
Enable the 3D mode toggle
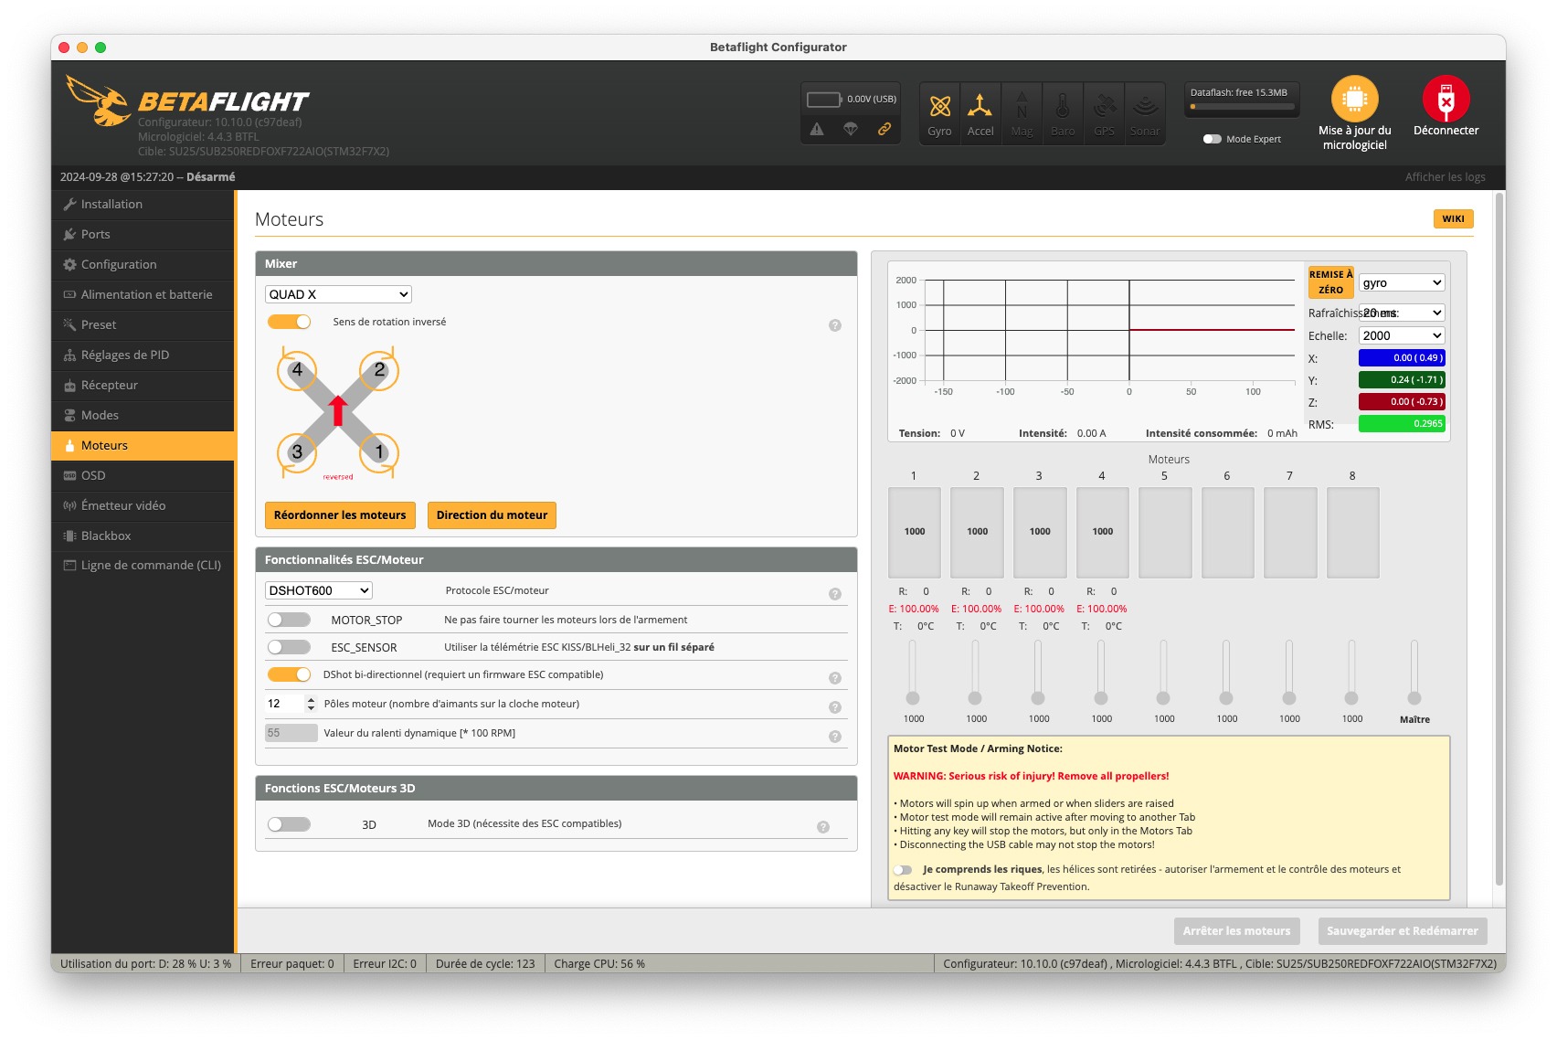click(289, 824)
